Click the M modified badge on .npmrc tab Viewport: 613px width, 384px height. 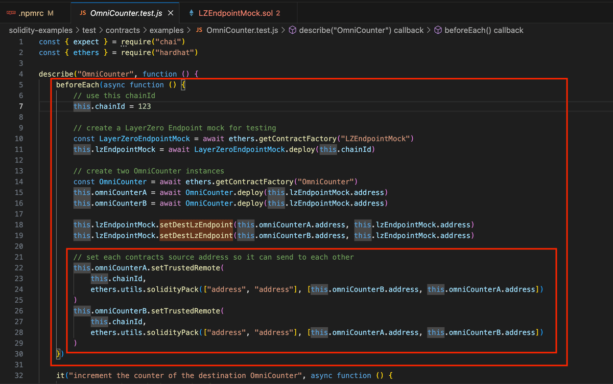coord(50,13)
